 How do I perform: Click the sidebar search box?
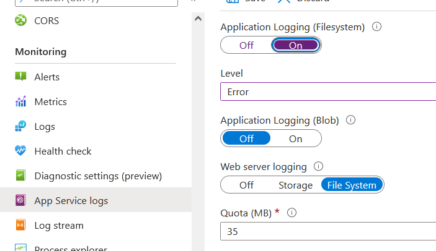96,2
